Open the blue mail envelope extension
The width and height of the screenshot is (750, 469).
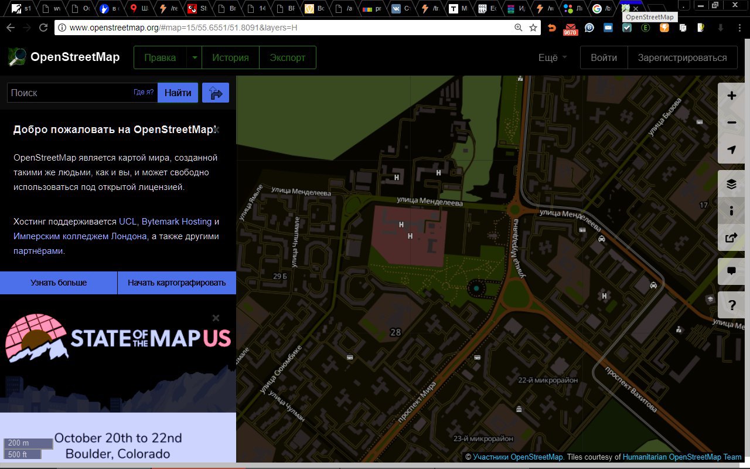tap(608, 28)
